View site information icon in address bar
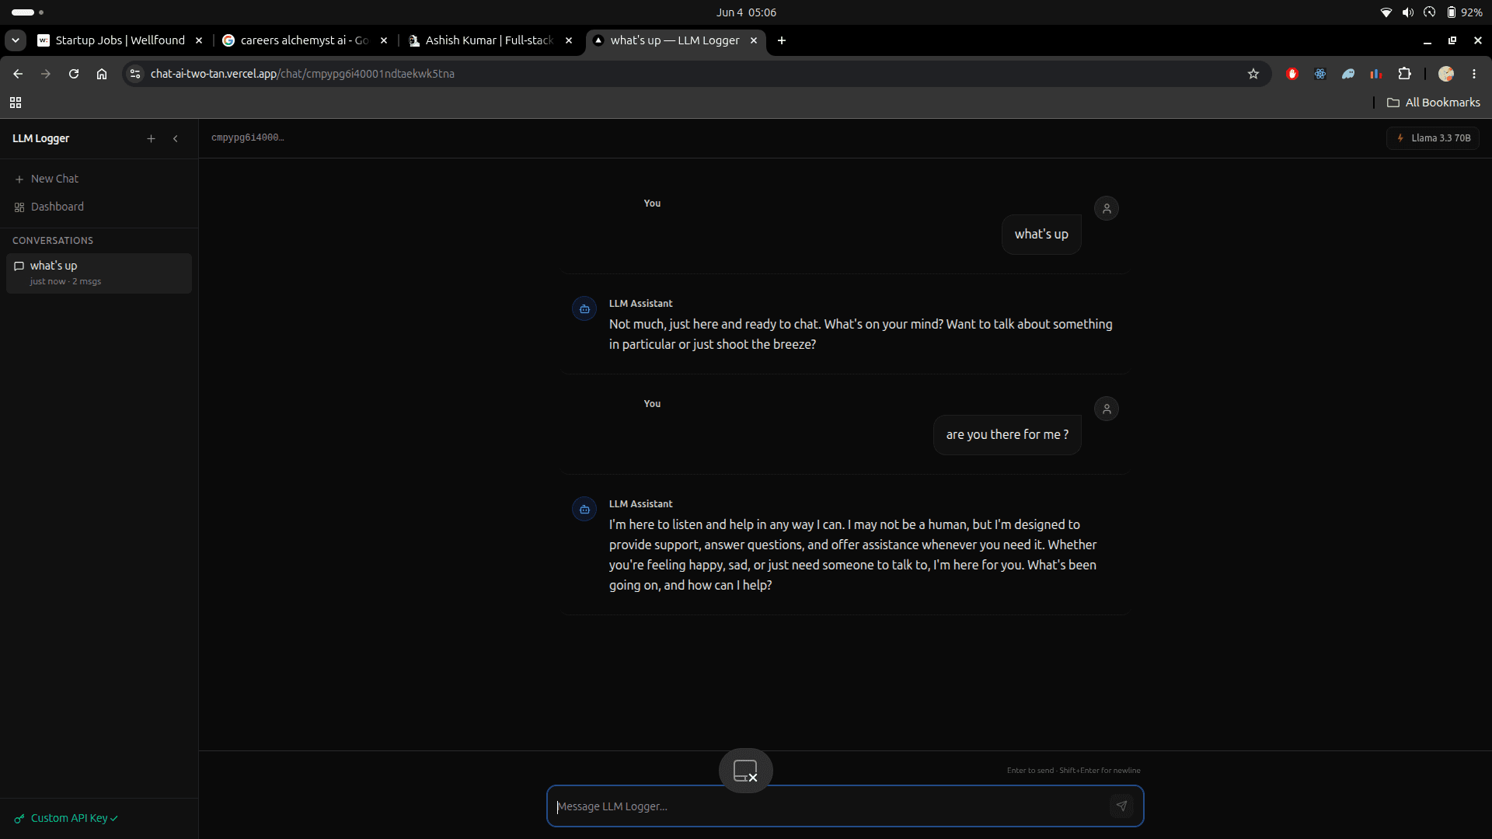 click(x=135, y=74)
